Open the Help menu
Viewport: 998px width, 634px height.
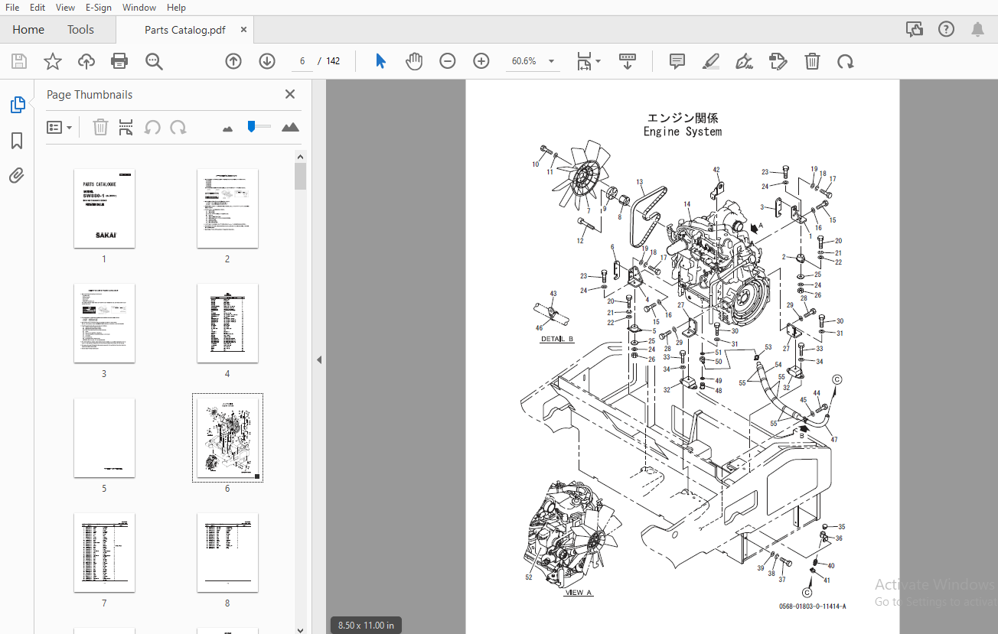coord(176,7)
